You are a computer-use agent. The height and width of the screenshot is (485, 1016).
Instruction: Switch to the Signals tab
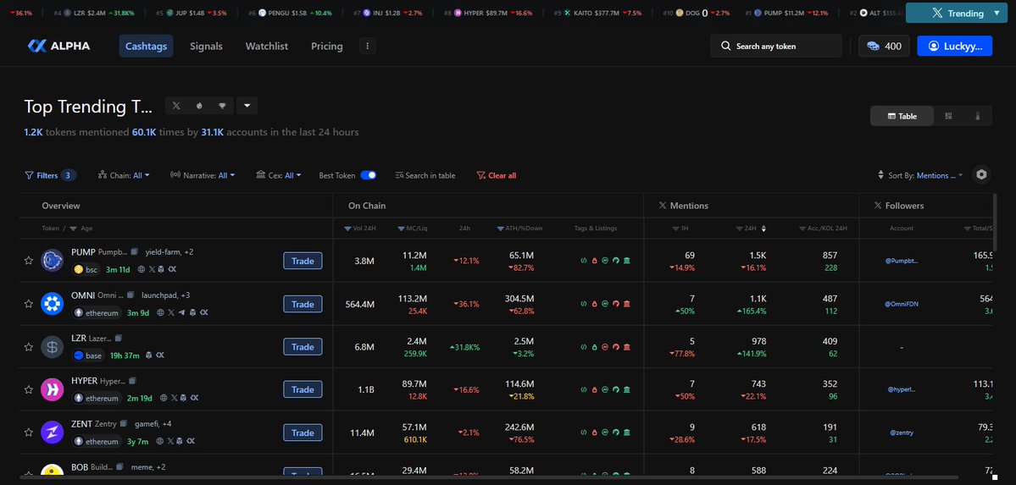click(206, 46)
